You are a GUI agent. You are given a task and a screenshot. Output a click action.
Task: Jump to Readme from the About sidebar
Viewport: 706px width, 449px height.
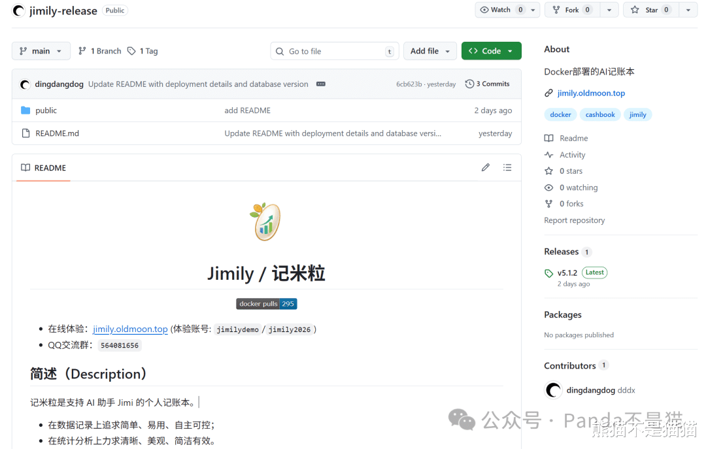566,139
